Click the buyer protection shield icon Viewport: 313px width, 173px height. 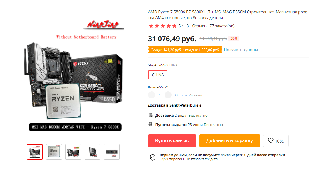(x=153, y=157)
